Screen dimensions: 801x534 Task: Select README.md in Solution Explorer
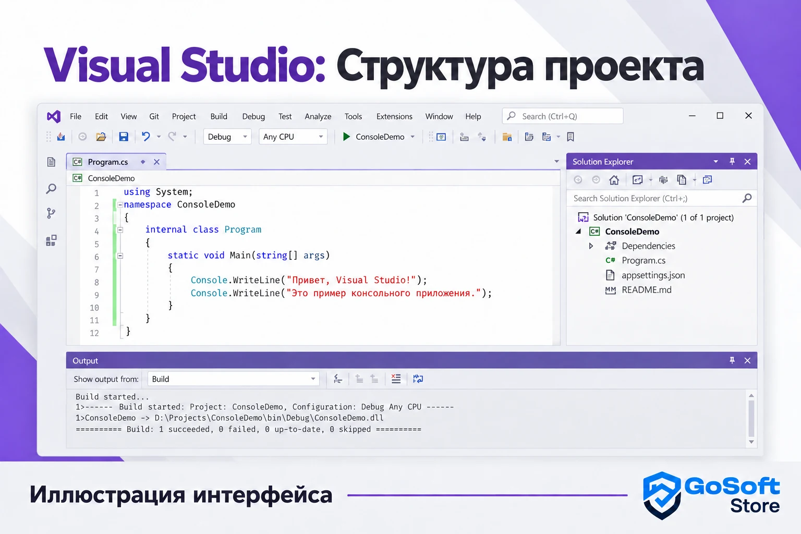[646, 290]
